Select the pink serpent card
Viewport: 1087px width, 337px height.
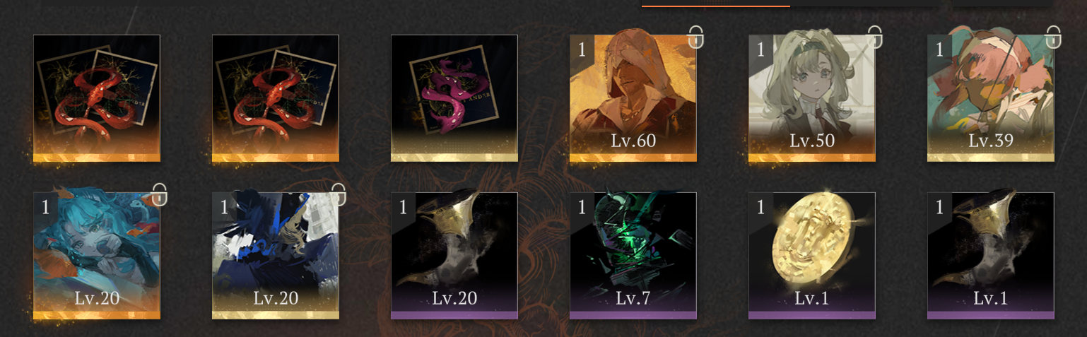(x=454, y=98)
